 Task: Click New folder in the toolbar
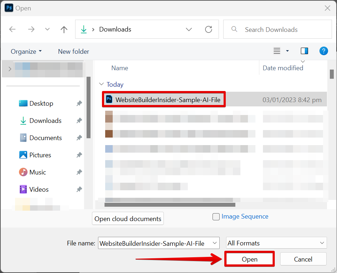pyautogui.click(x=73, y=52)
